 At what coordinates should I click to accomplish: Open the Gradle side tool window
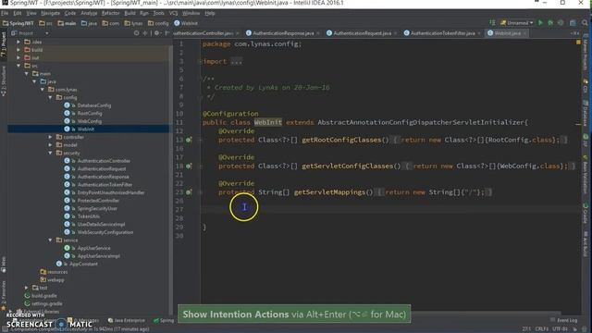point(586,214)
